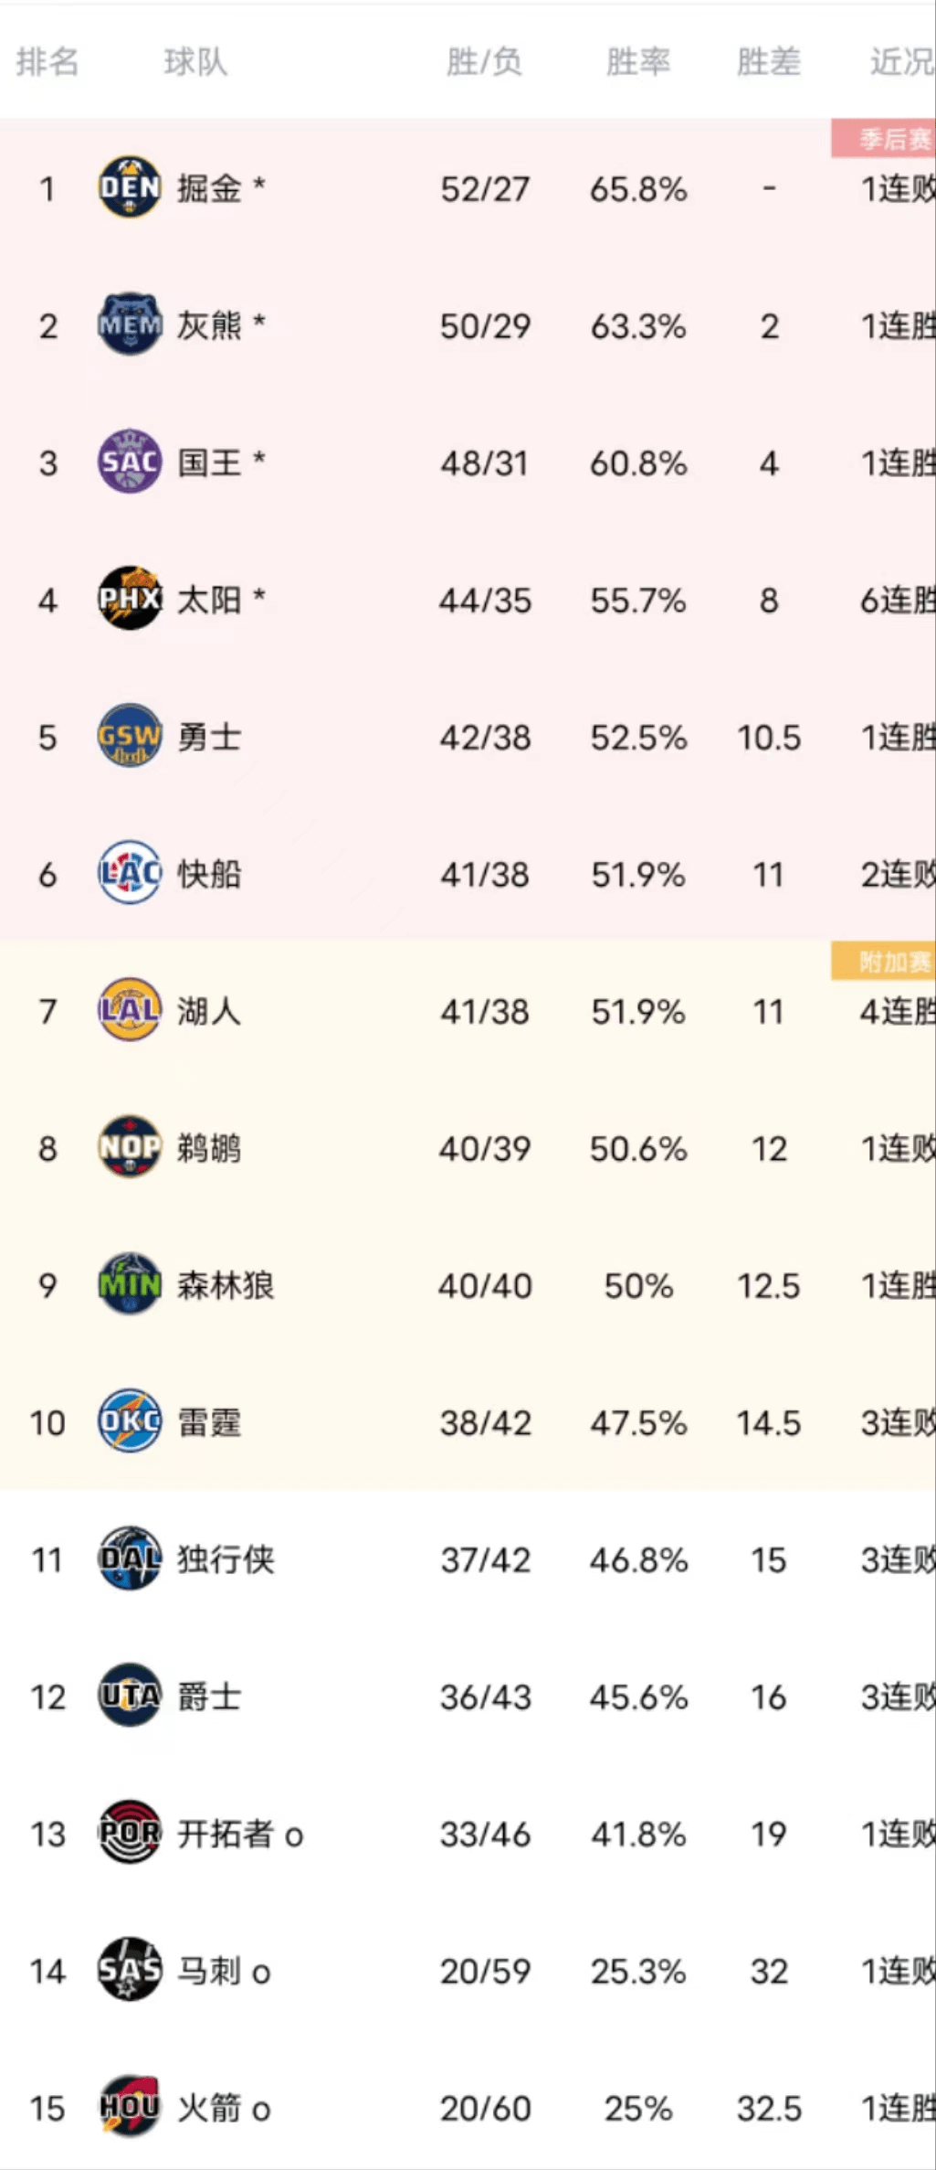Tap the Memphis Grizzlies MEM logo
This screenshot has width=936, height=2170.
(x=130, y=324)
